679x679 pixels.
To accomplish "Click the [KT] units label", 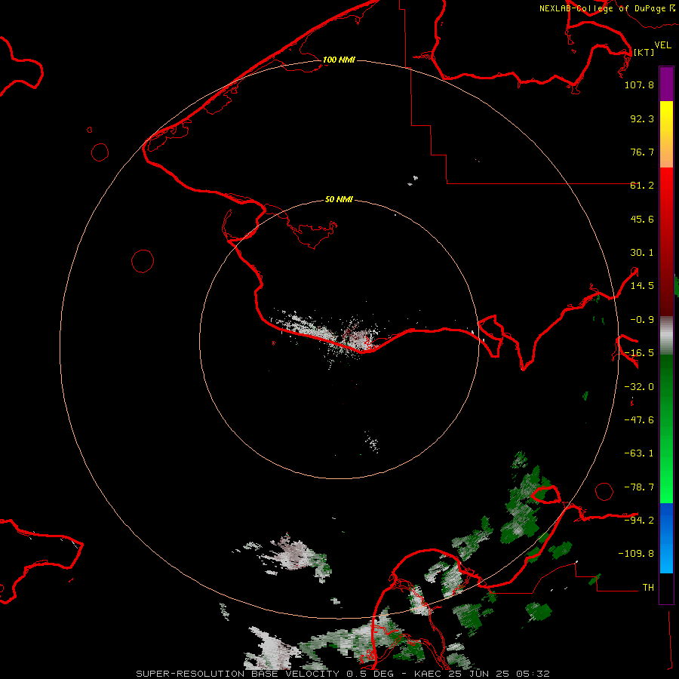I will 644,52.
